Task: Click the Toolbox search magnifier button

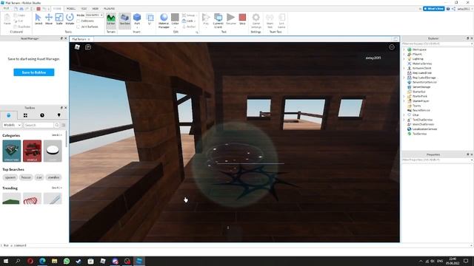Action: [x=56, y=125]
